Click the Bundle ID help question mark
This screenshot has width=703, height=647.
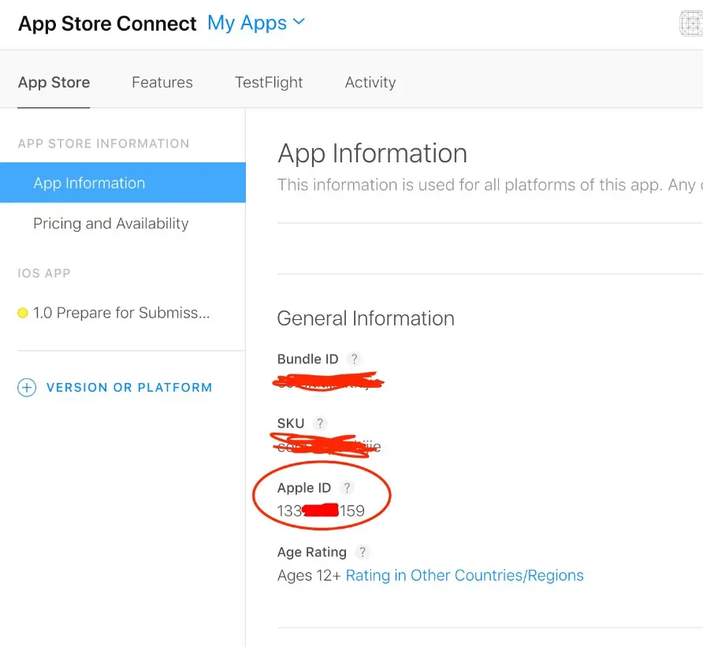click(354, 359)
